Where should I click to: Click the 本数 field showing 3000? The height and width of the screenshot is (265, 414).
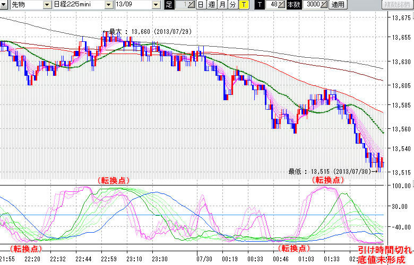[x=313, y=5]
